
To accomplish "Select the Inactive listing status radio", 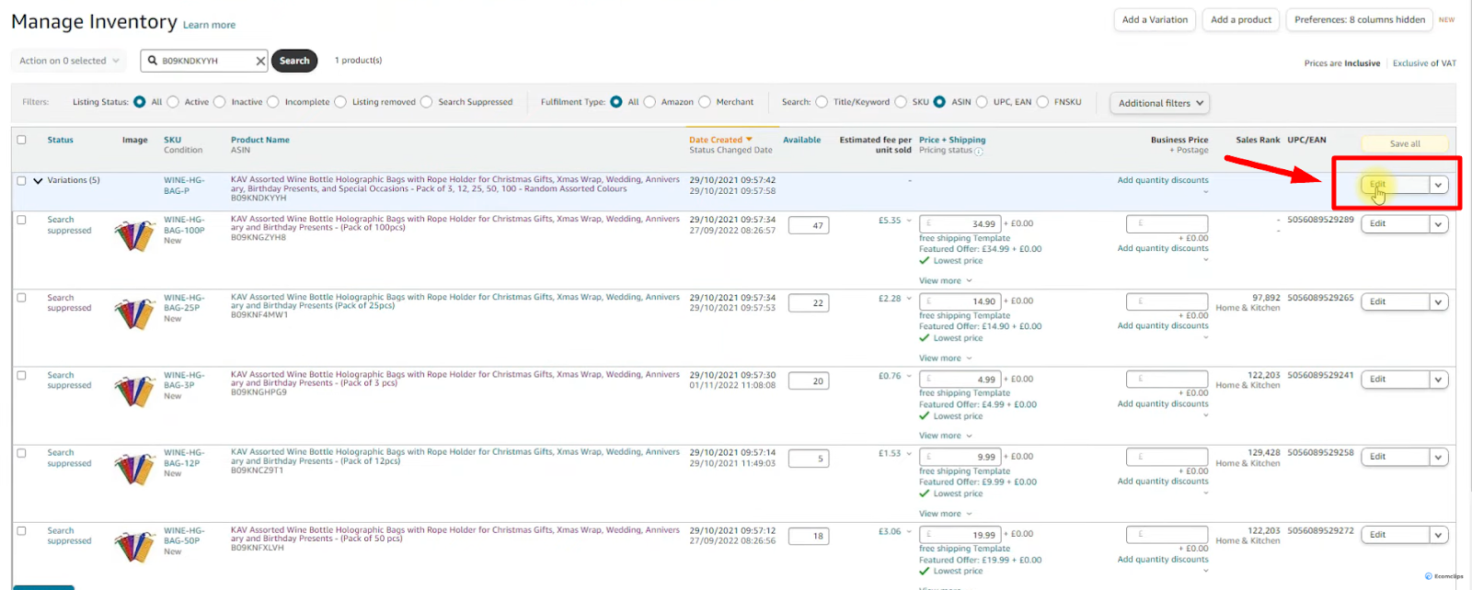I will coord(220,102).
